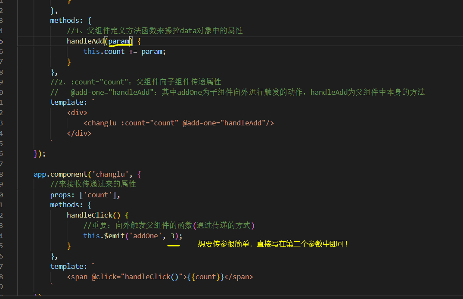463x299 pixels.
Task: Click the @add-one="handleAdd" attribute on changlu tag
Action: point(224,123)
